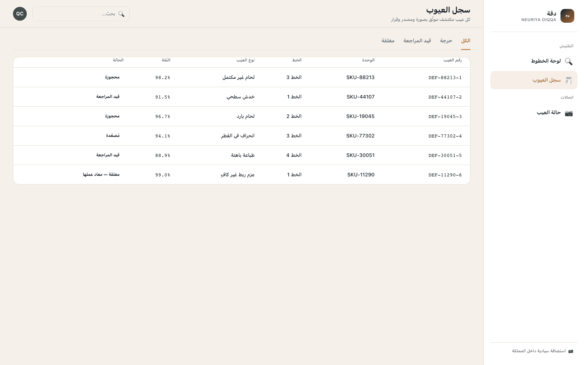Click in the بحث search field

pos(81,14)
